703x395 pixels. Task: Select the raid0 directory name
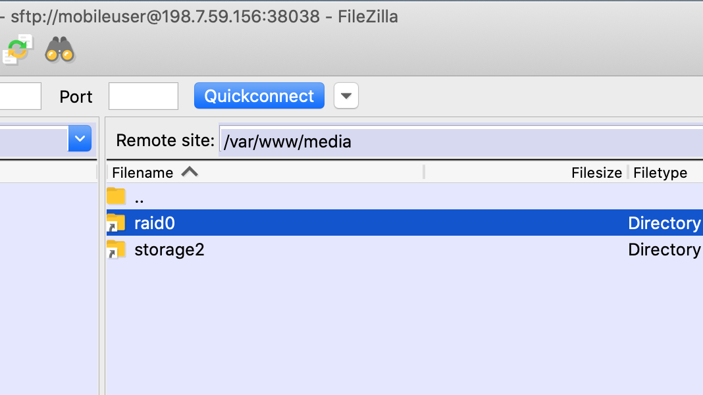tap(155, 223)
